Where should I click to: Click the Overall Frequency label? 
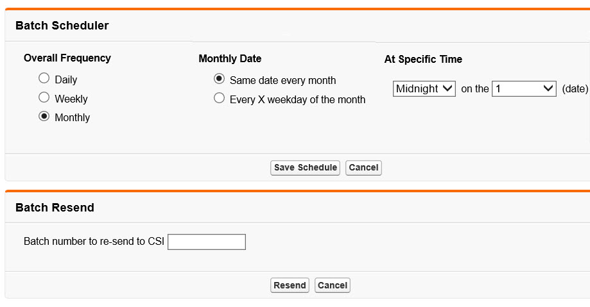(67, 58)
